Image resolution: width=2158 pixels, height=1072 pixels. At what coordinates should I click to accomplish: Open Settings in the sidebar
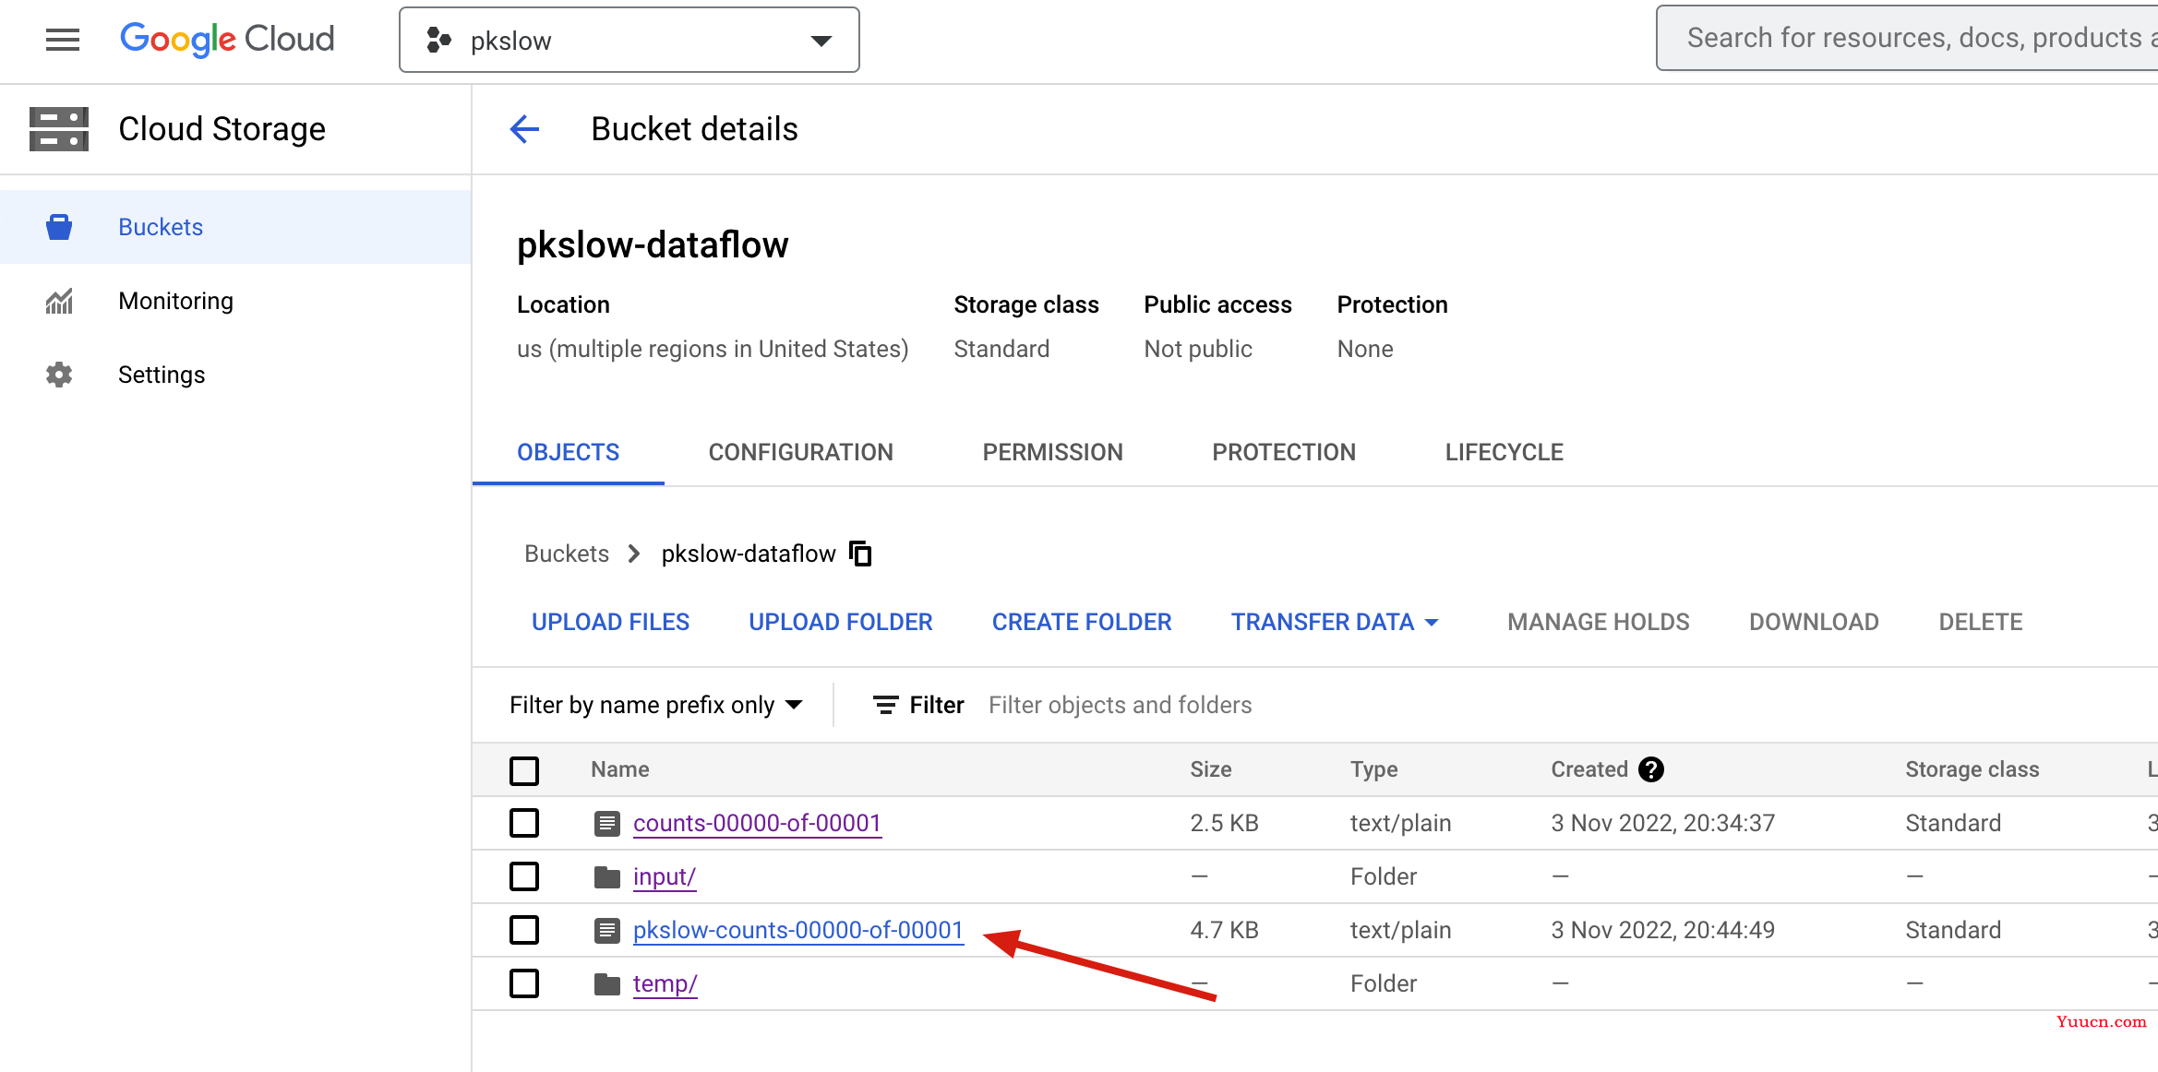[x=235, y=375]
